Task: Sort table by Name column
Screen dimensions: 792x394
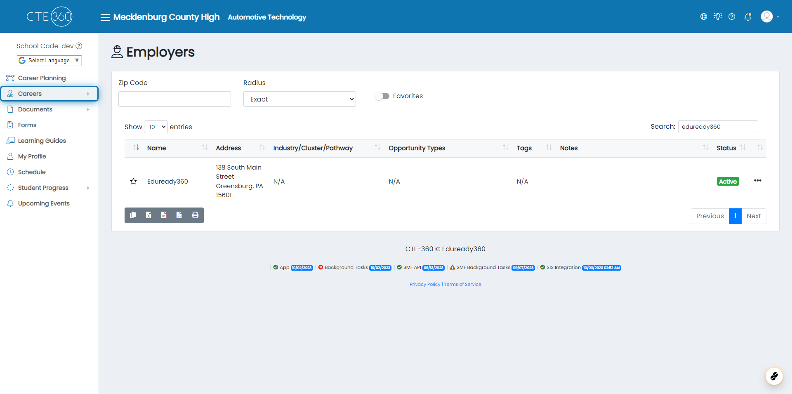Action: [177, 148]
